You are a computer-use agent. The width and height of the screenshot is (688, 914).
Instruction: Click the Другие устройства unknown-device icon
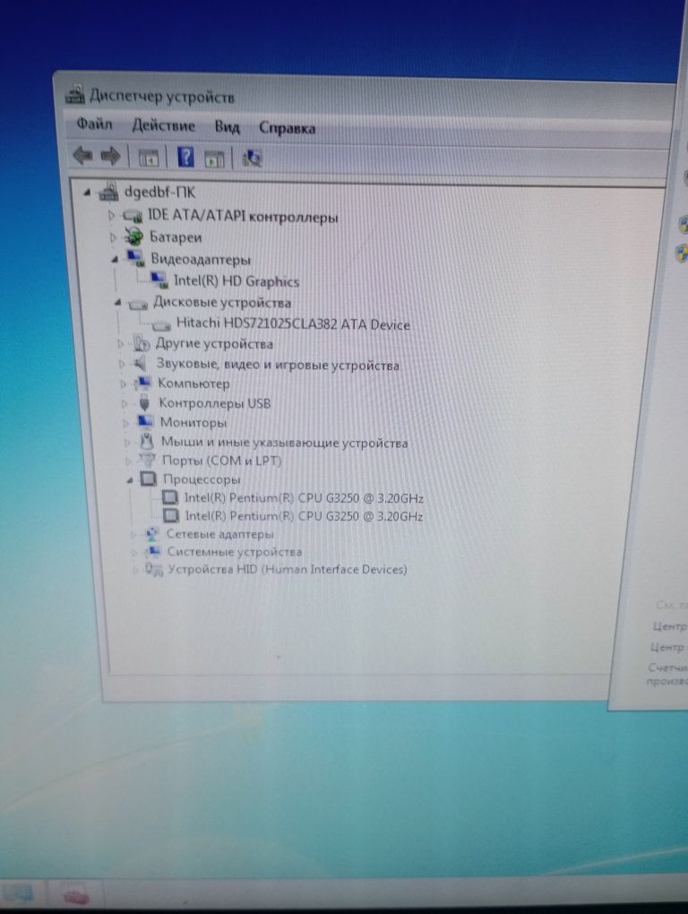[141, 343]
